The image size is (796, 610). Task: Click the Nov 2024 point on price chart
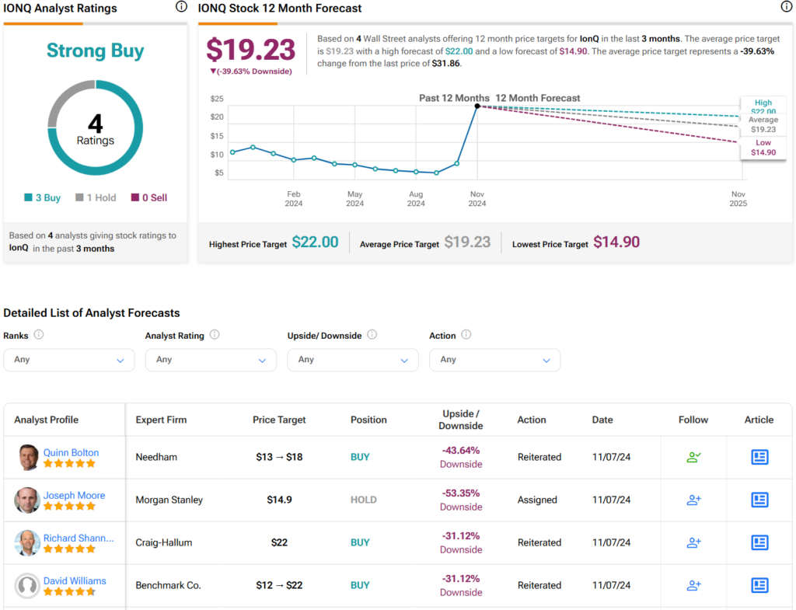coord(477,106)
